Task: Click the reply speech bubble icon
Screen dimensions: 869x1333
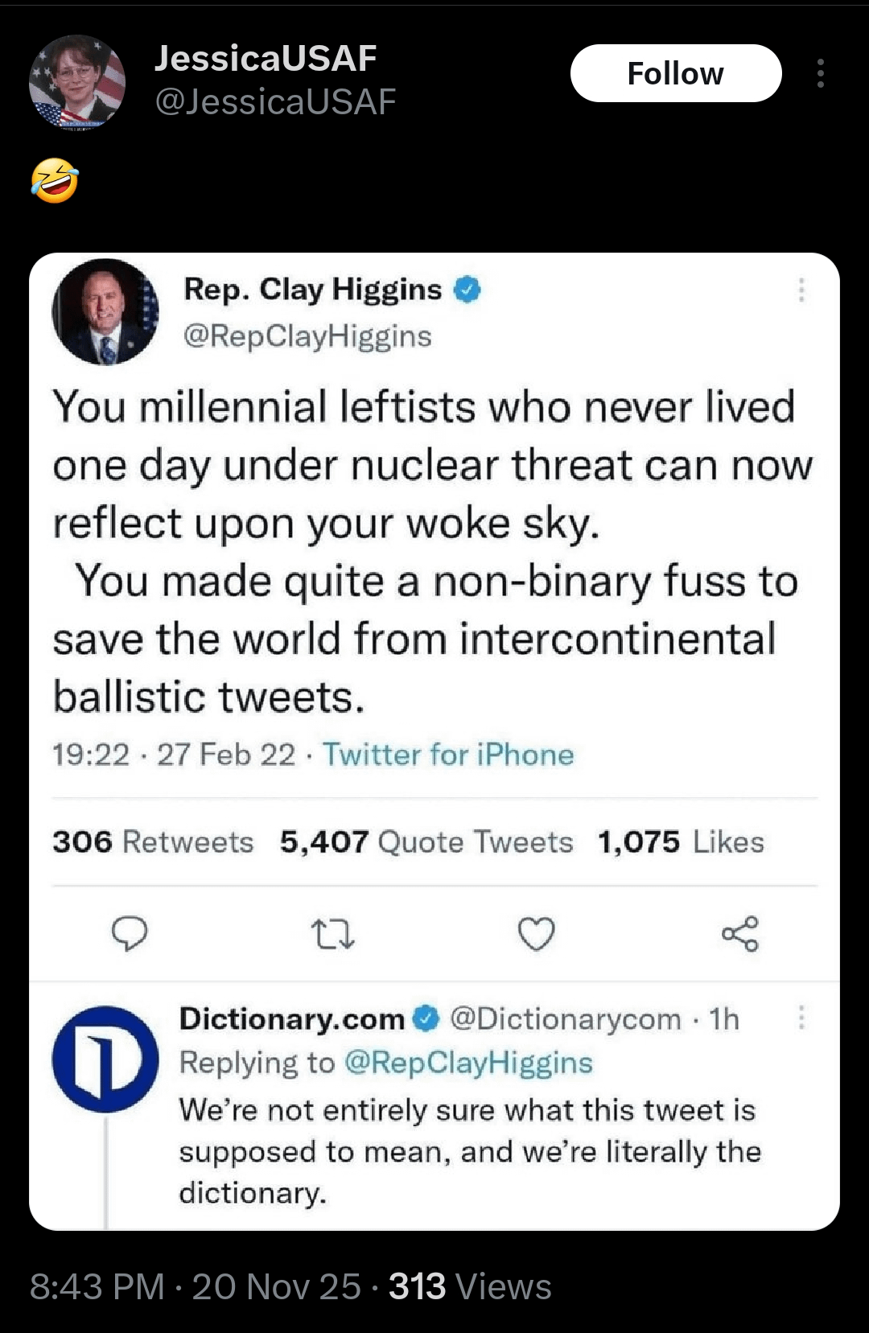Action: [x=130, y=933]
